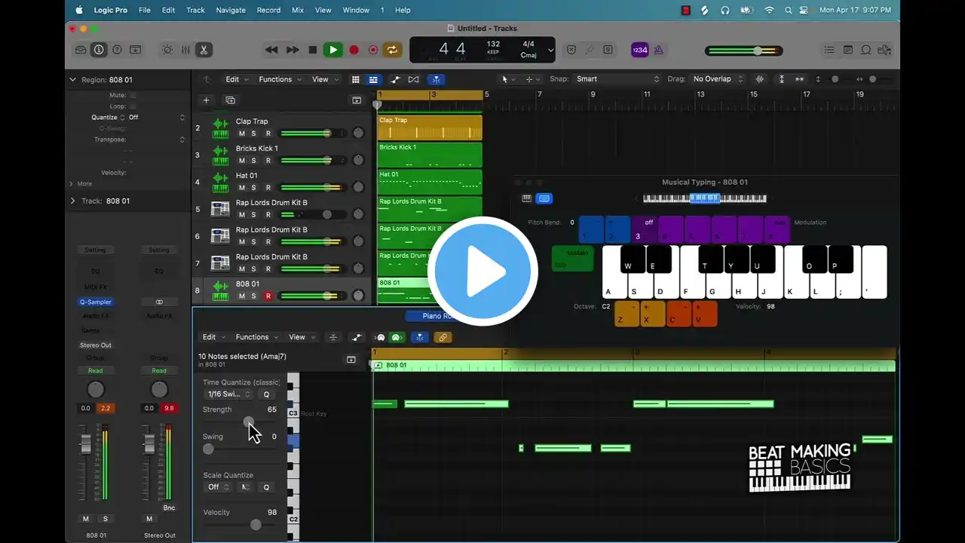Click the add track plus button

206,100
